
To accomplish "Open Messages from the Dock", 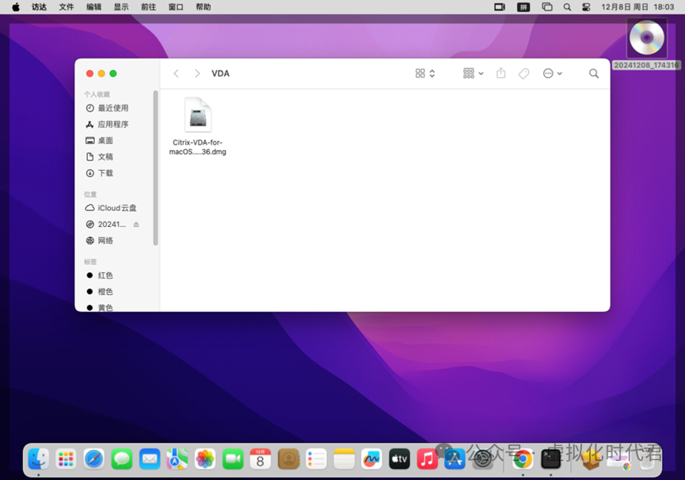I will pos(122,459).
